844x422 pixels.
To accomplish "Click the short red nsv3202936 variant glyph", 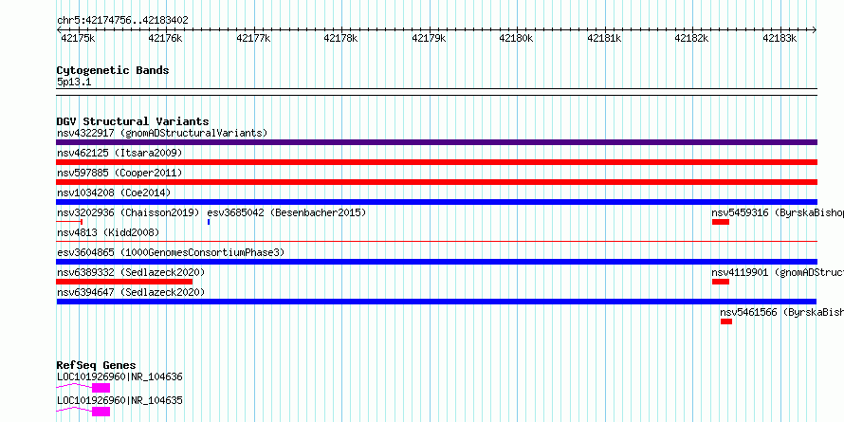I will [x=69, y=222].
